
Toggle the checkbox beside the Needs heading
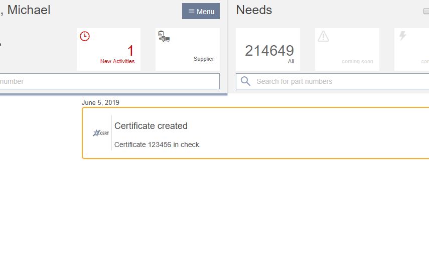point(426,11)
